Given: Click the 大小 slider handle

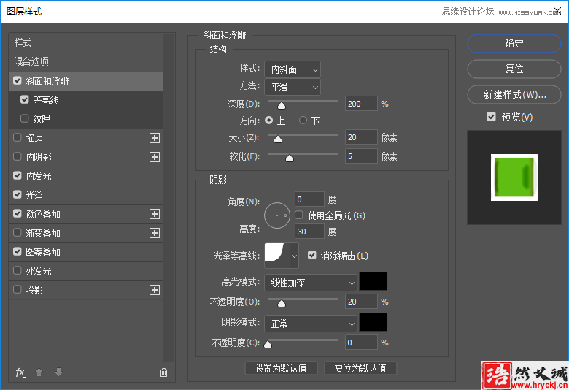Looking at the screenshot, I should click(x=278, y=139).
